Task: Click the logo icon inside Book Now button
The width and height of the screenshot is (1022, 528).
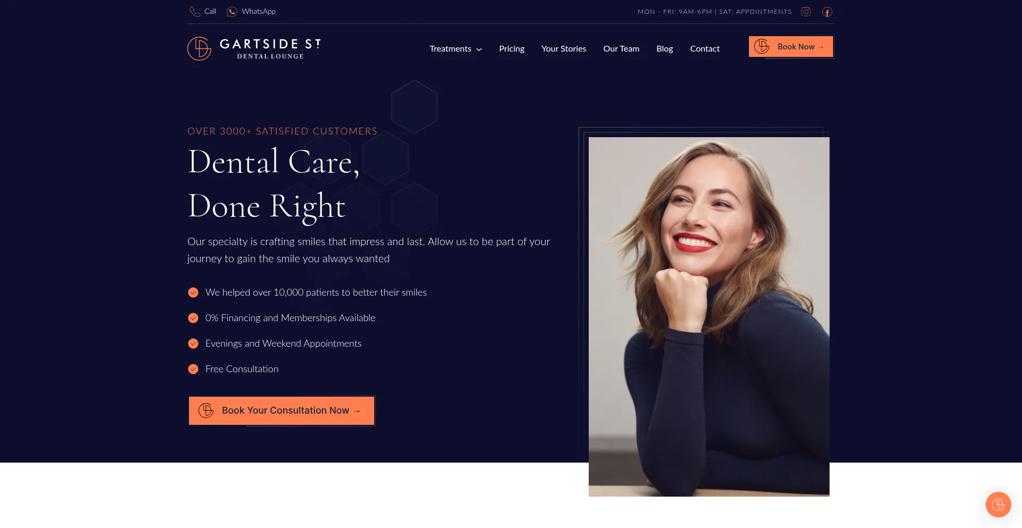Action: [762, 47]
